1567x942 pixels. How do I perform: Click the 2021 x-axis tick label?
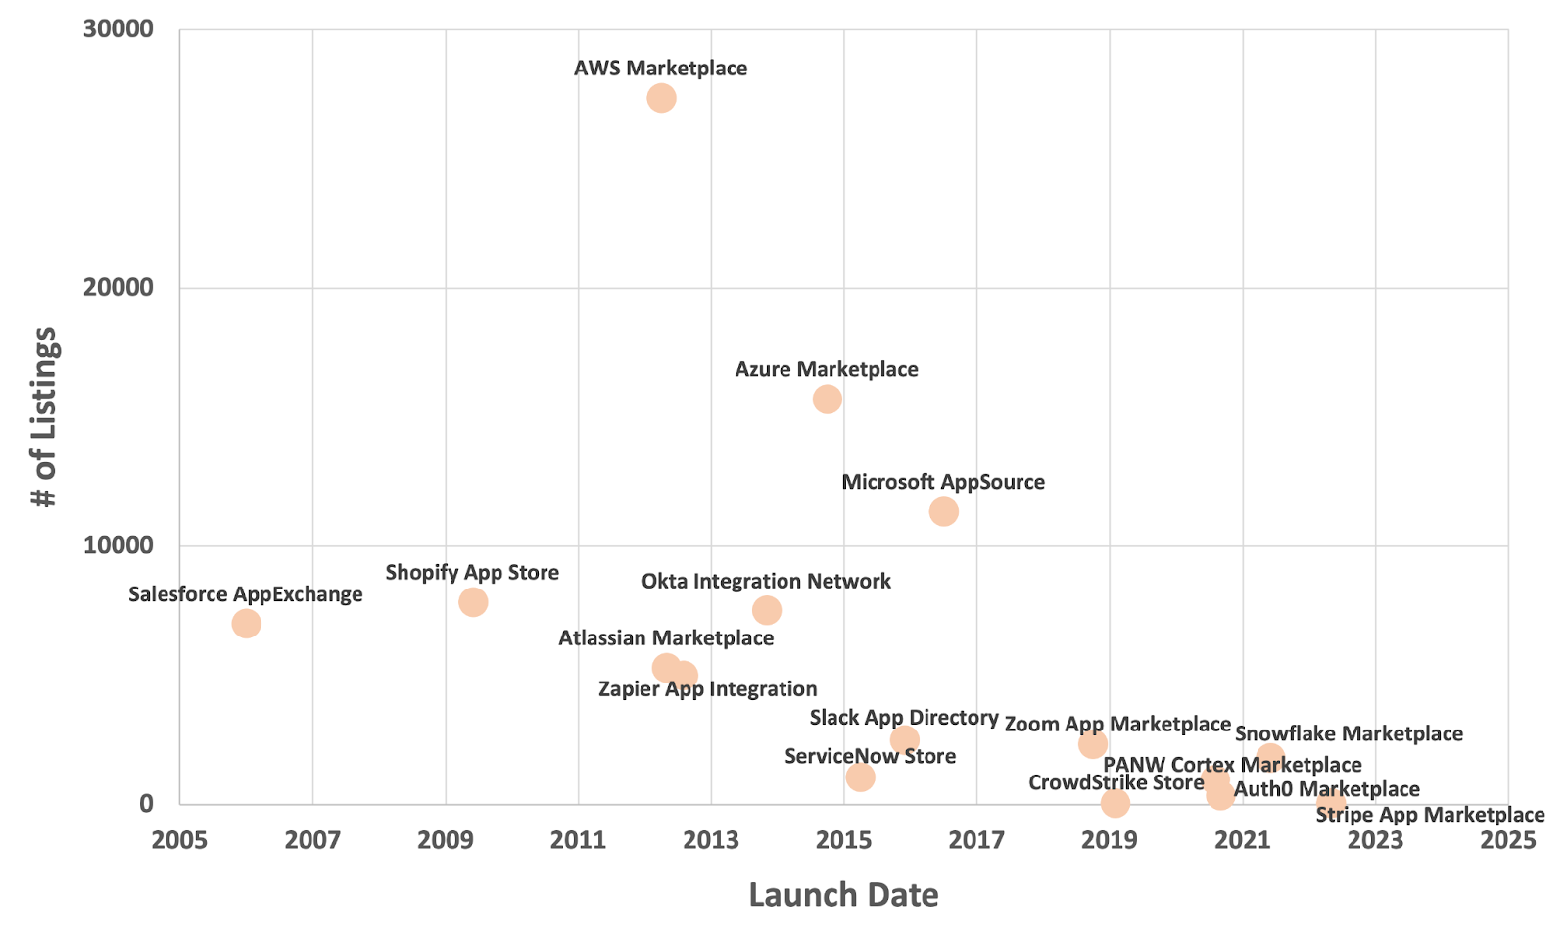pyautogui.click(x=1243, y=840)
